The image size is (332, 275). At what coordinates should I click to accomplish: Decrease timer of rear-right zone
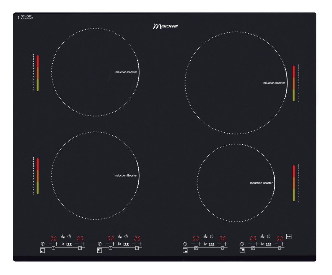[276, 244]
